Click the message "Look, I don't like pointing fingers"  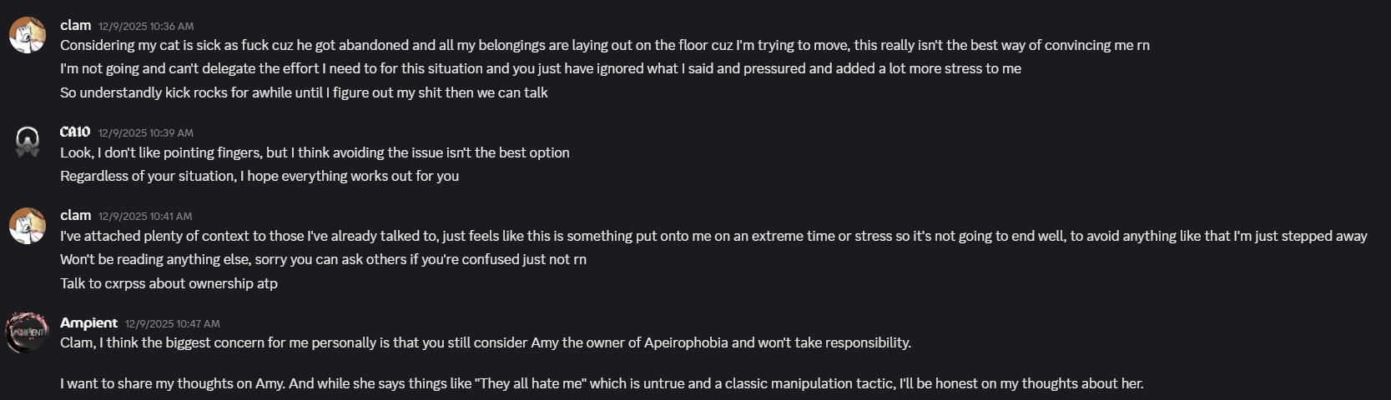(315, 152)
